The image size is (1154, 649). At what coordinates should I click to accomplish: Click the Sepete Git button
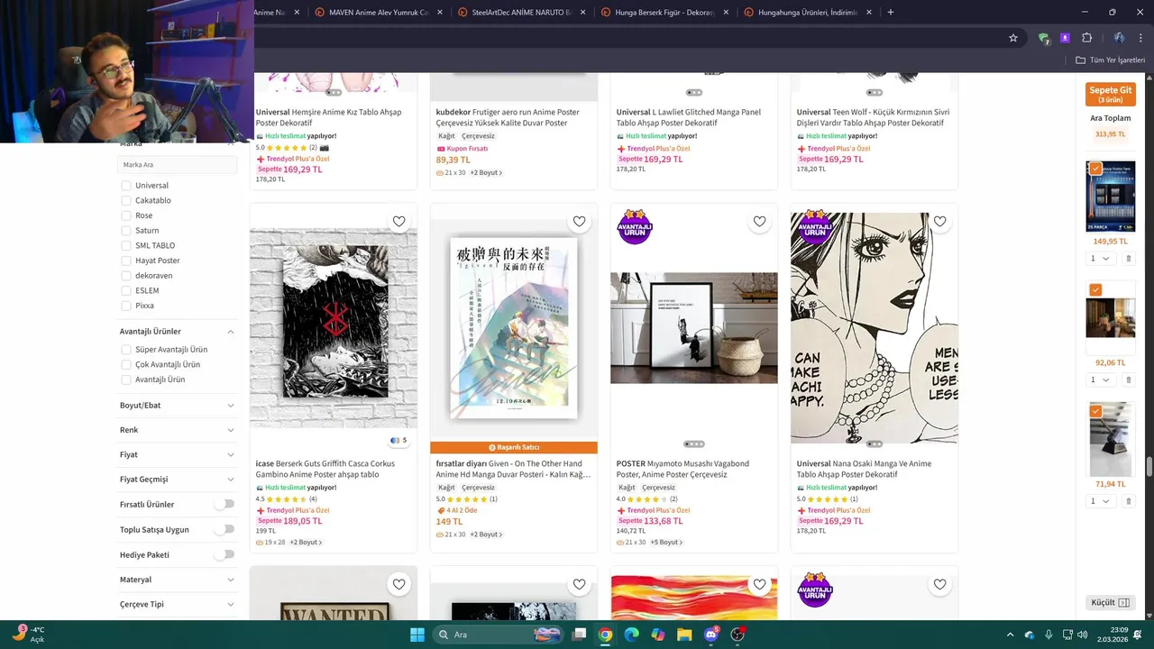1110,94
